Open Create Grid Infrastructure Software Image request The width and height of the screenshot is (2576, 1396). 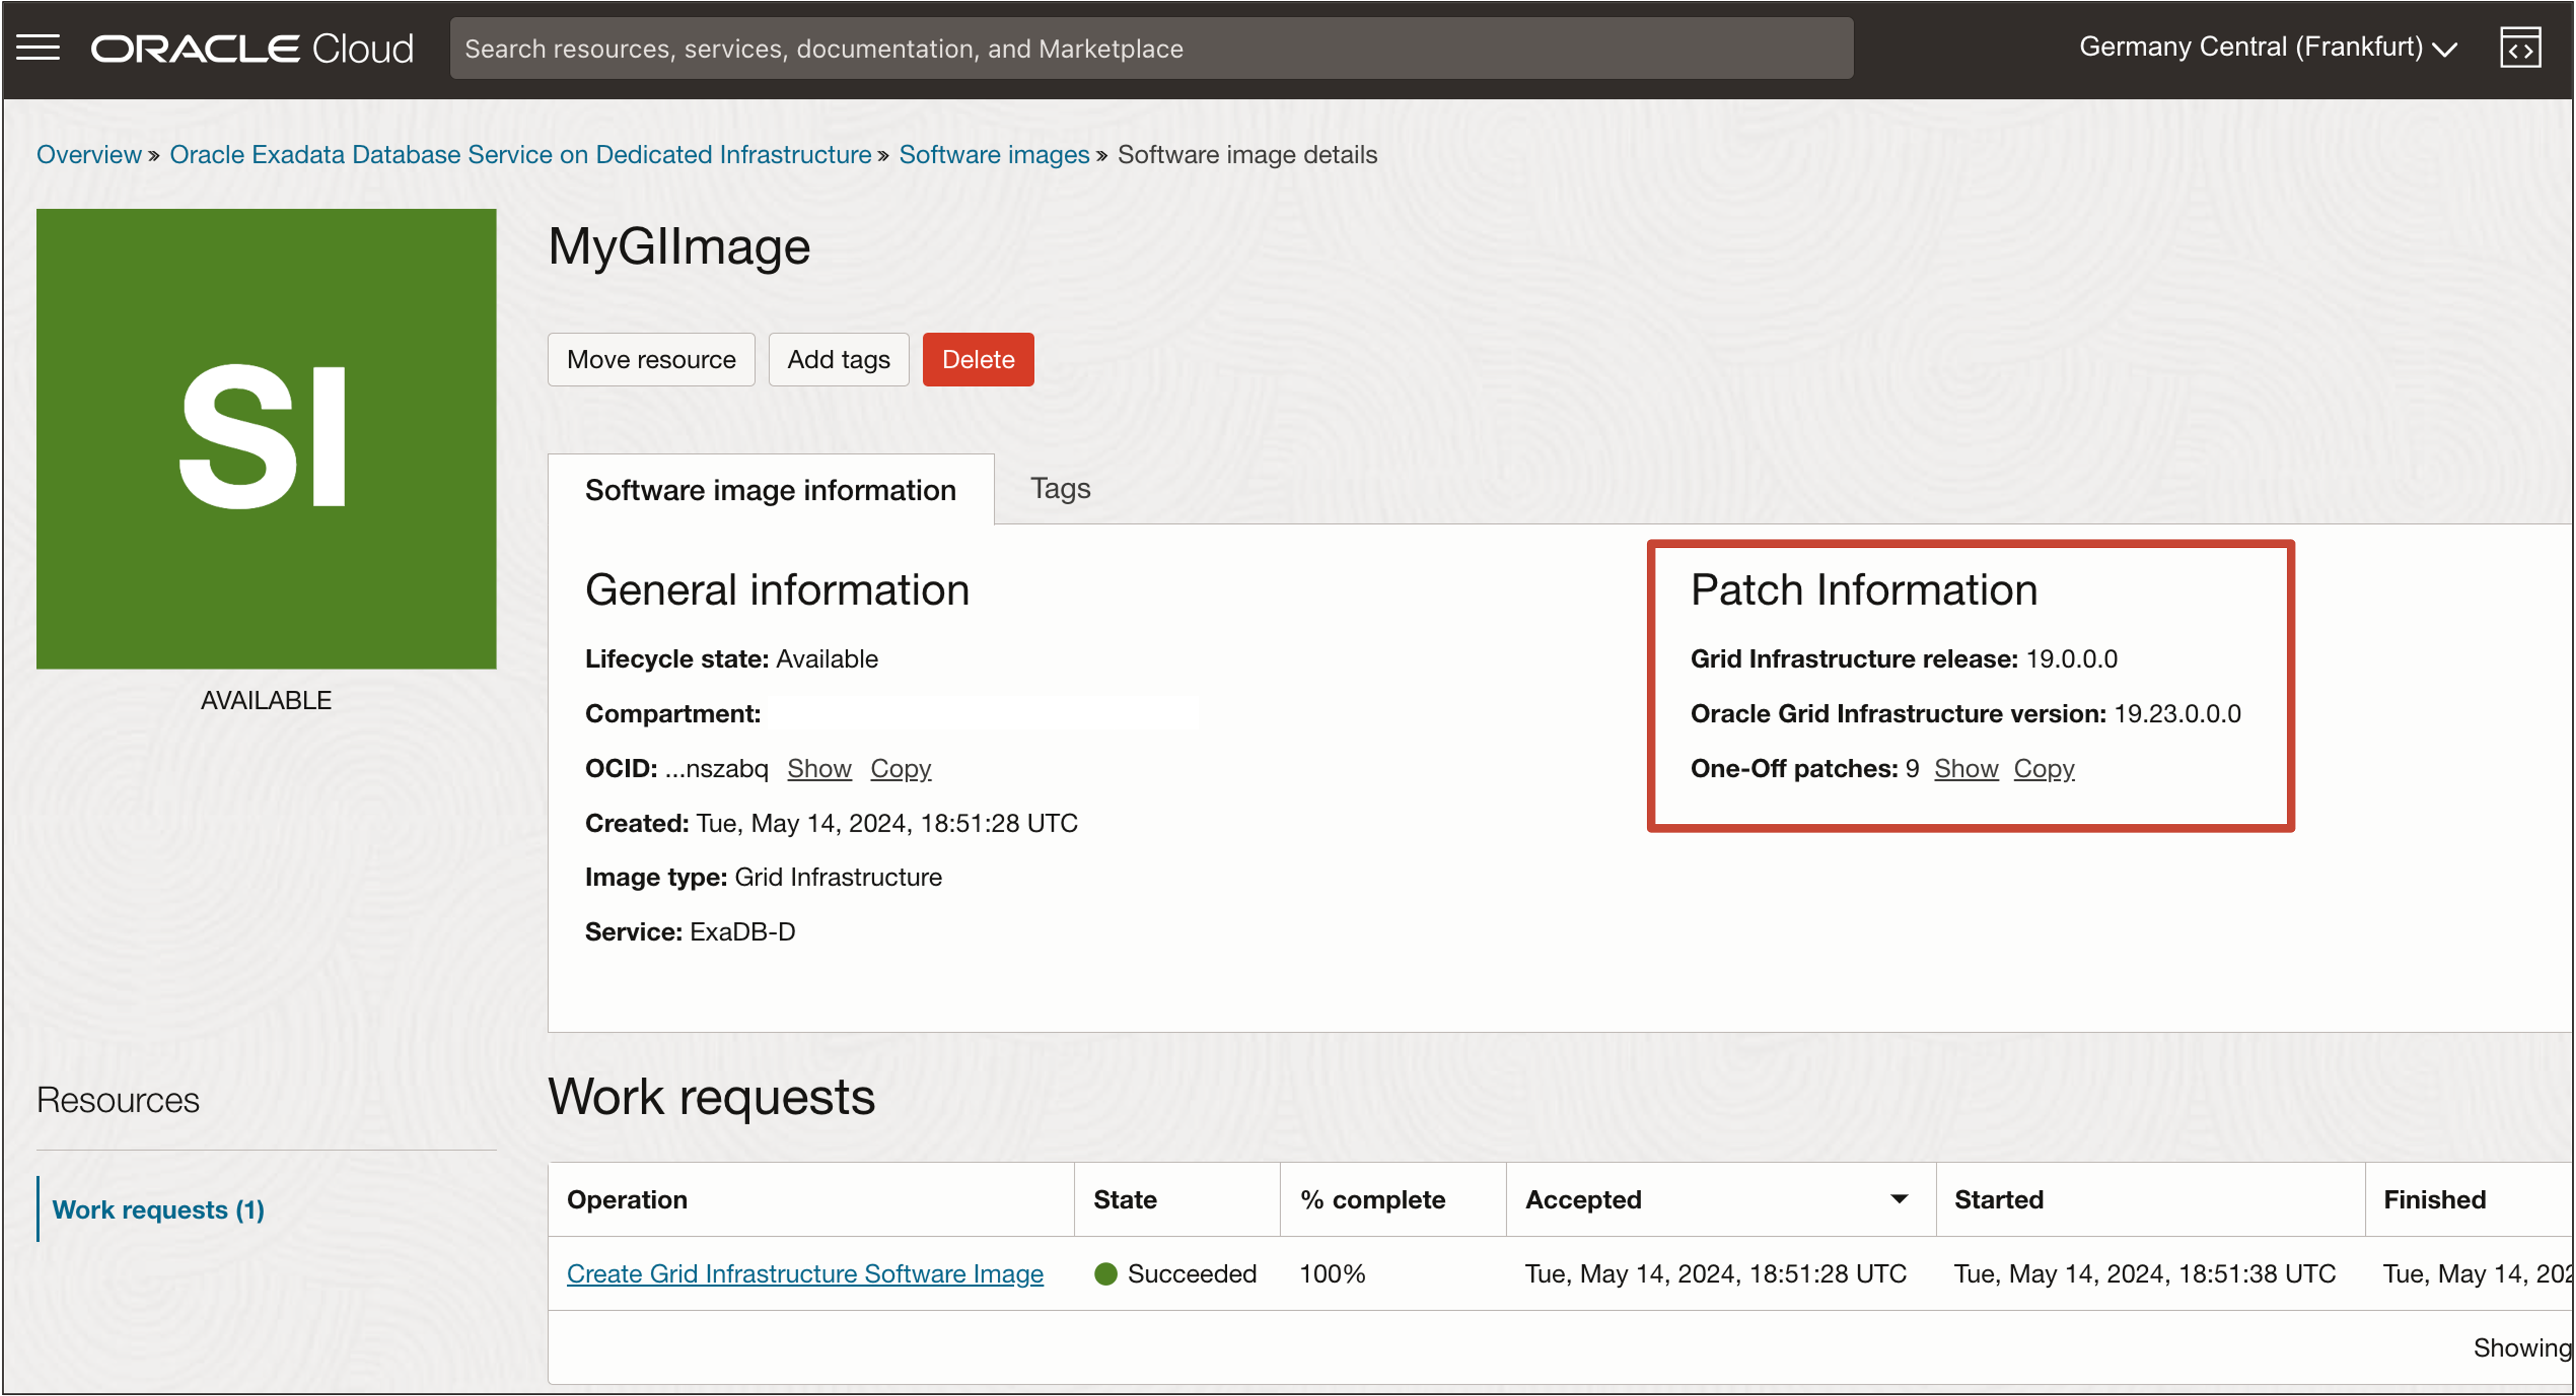point(804,1273)
